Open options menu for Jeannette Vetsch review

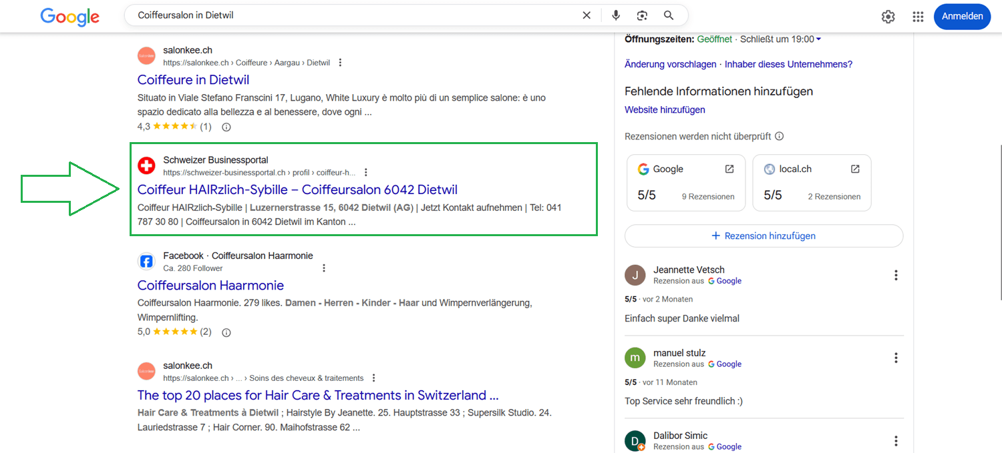point(896,275)
